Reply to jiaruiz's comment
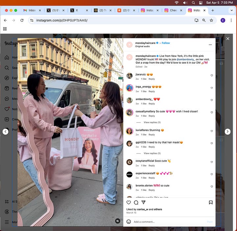 click(x=151, y=79)
